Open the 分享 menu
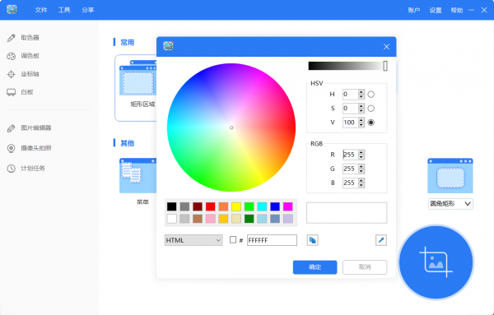 point(87,10)
